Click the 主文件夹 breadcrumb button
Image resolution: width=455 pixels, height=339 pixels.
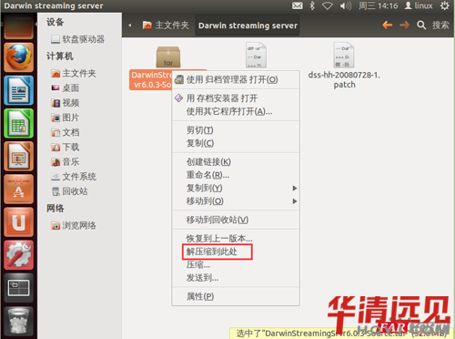(166, 26)
